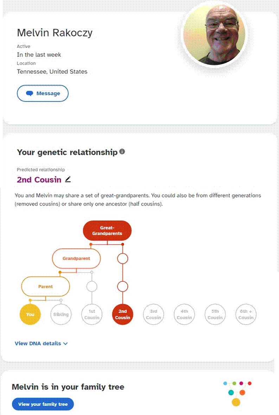
Task: Click the pencil edit icon beside 2nd Cousin
Action: coord(68,179)
